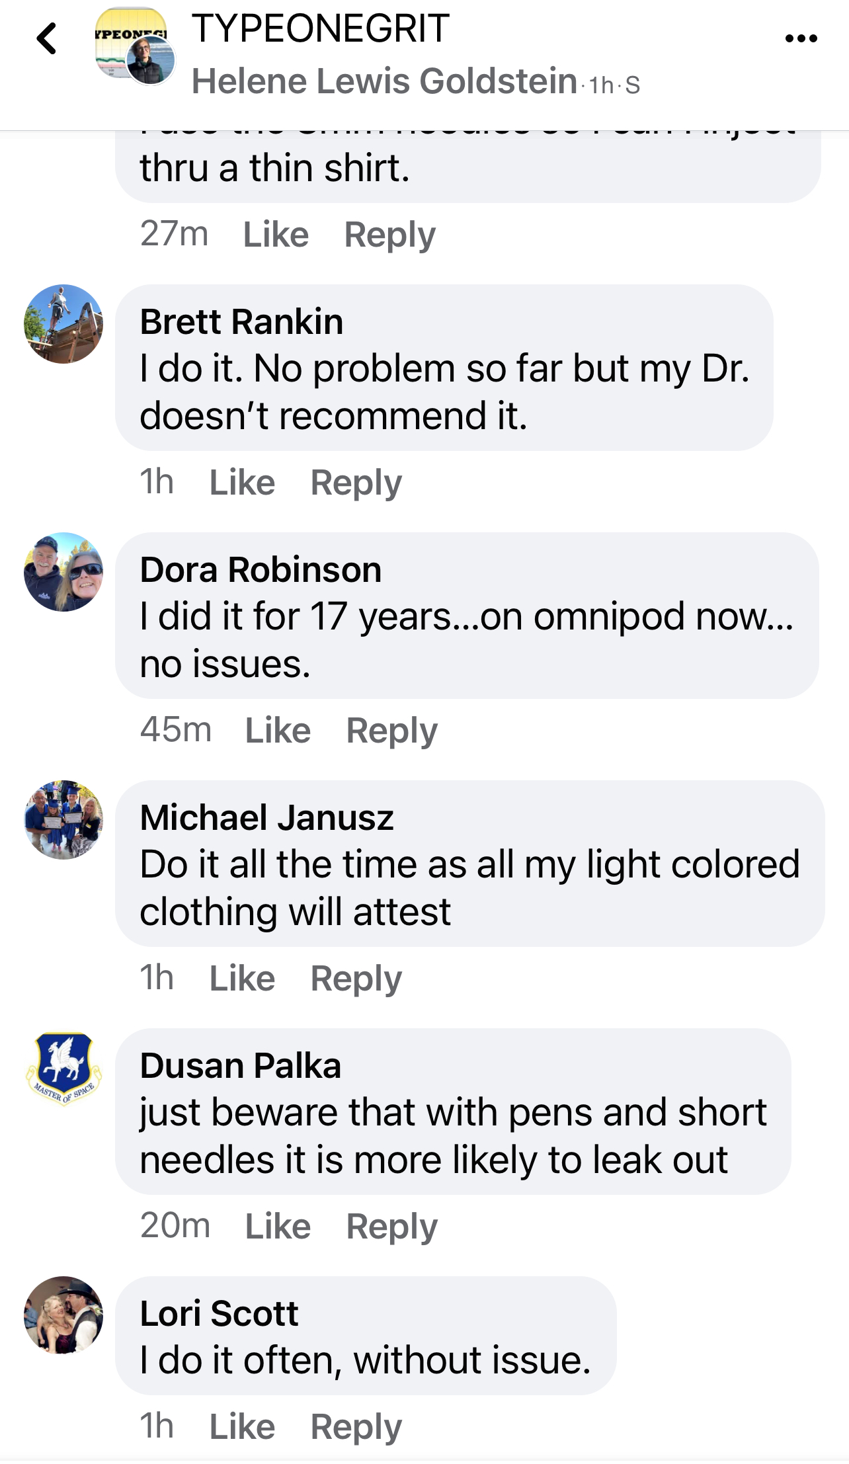Like Michael Janusz's comment
The height and width of the screenshot is (1464, 849).
coord(242,978)
